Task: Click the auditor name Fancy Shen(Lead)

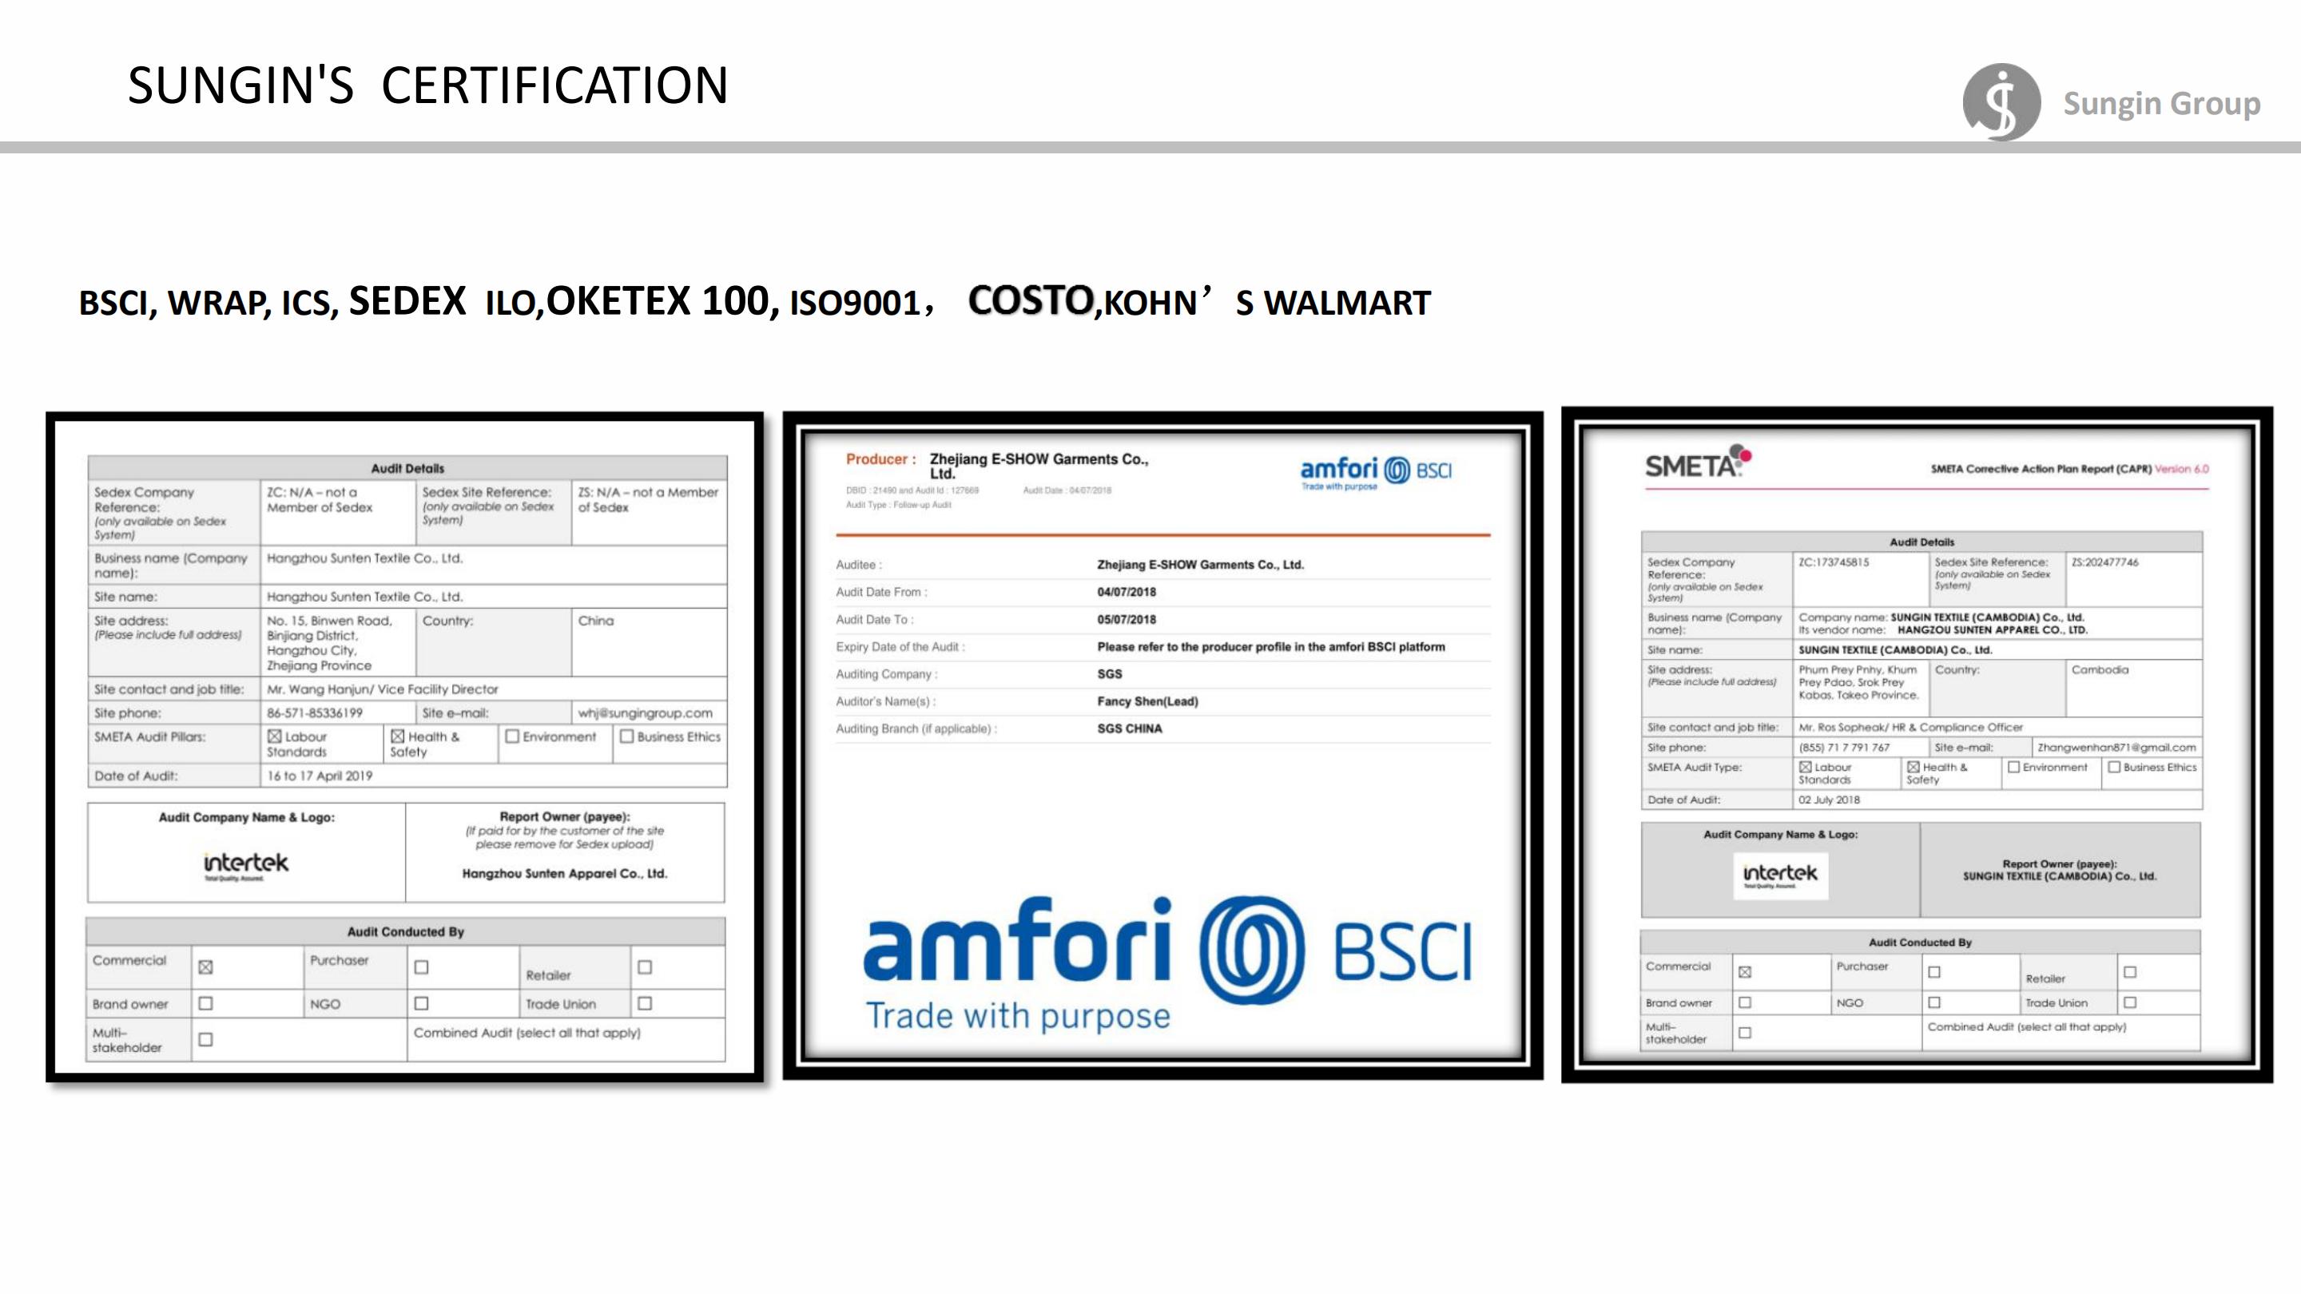Action: coord(1148,702)
